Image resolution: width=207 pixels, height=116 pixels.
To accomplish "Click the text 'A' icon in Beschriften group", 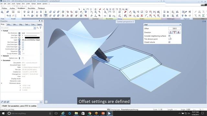I will coord(105,12).
